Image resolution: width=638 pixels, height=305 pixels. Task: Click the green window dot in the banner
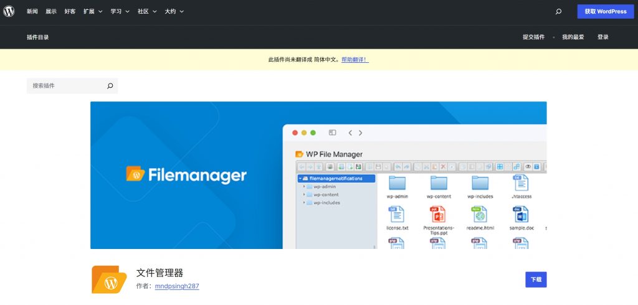pyautogui.click(x=313, y=133)
